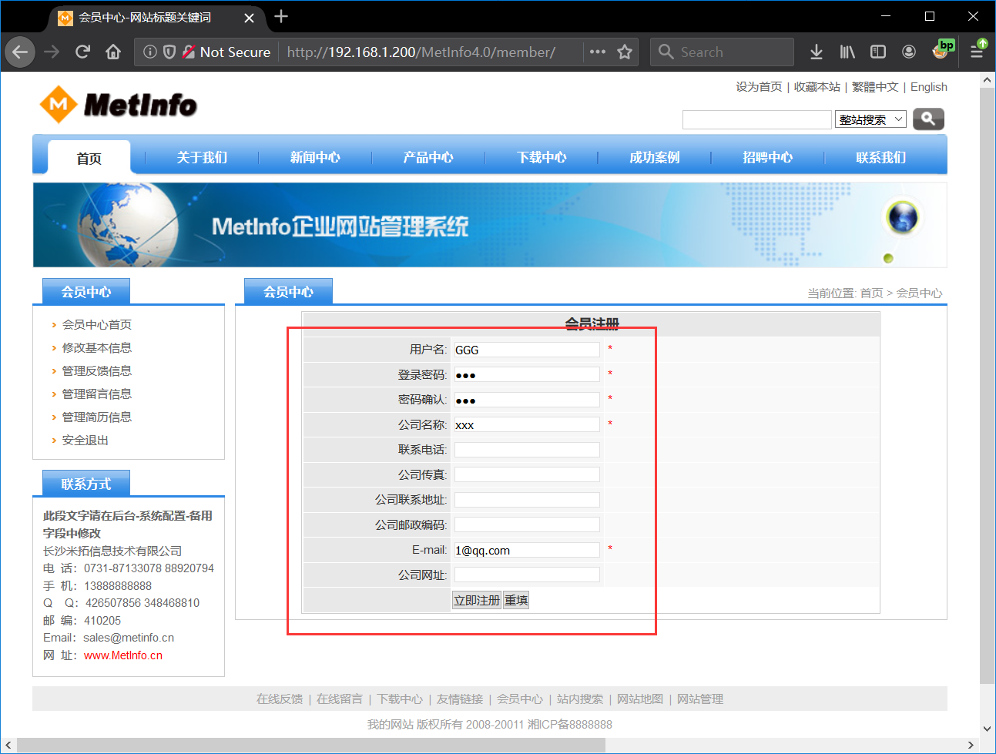This screenshot has height=754, width=996.
Task: Click the MetInfo logo
Action: tap(118, 105)
